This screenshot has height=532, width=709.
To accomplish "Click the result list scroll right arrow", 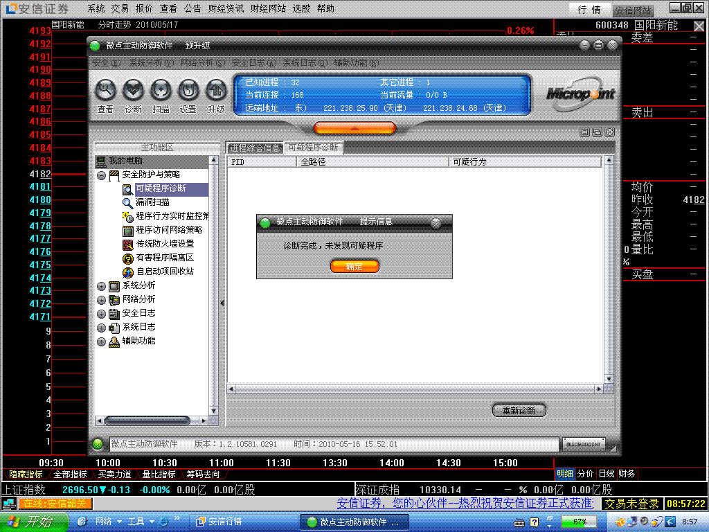I will click(x=599, y=389).
